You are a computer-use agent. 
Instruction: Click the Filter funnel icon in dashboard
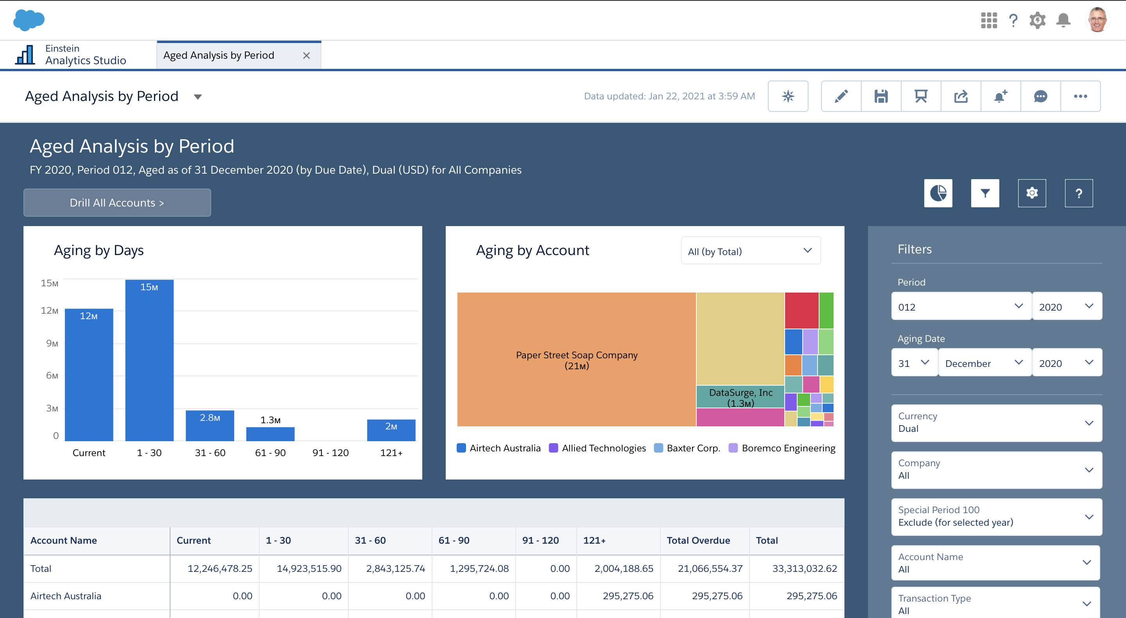click(x=985, y=193)
